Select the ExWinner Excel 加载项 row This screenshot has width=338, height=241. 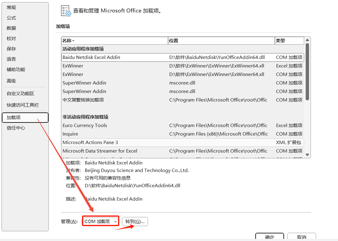tap(183, 66)
